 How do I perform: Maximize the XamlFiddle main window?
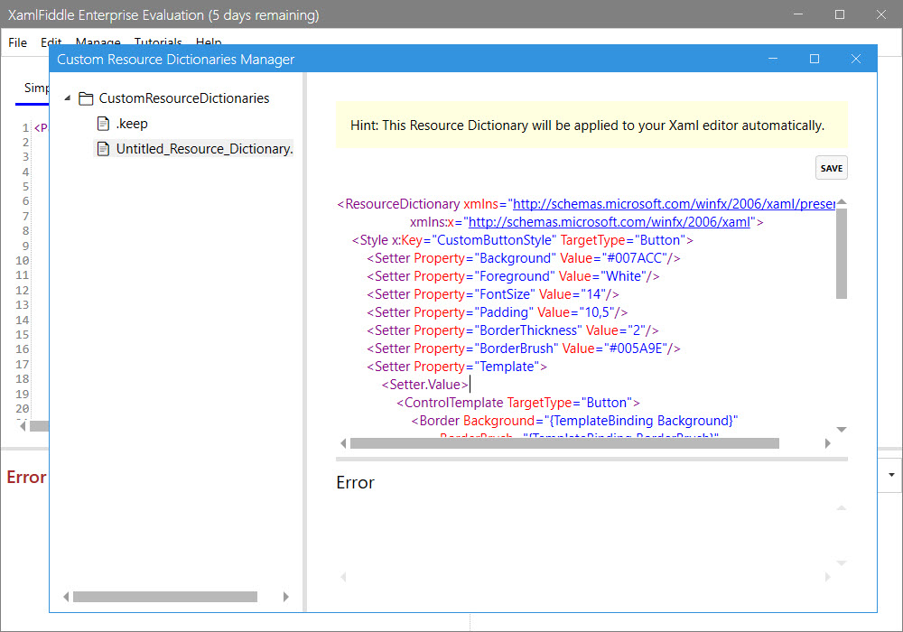pyautogui.click(x=840, y=14)
